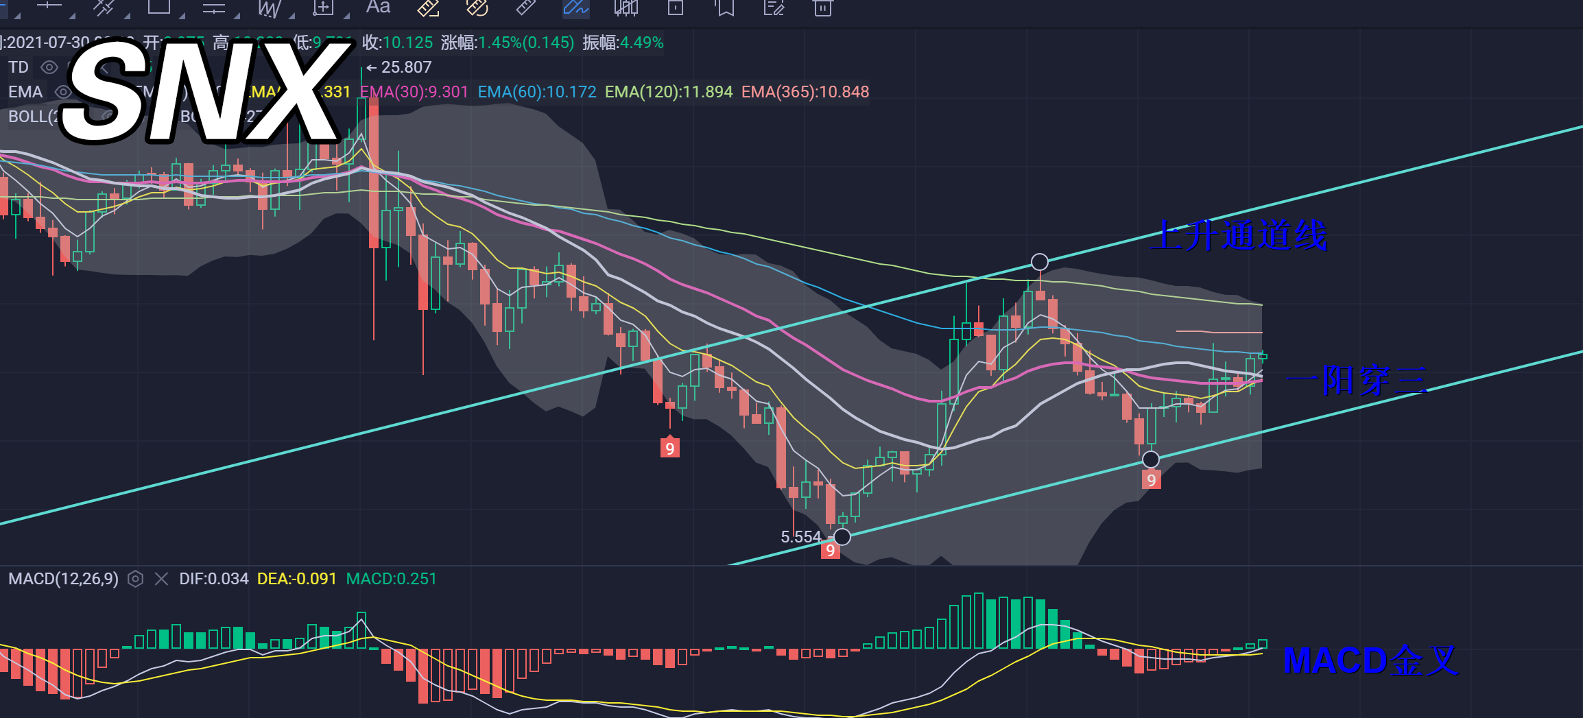Select the wave pattern drawing tool
The image size is (1583, 718).
point(269,8)
